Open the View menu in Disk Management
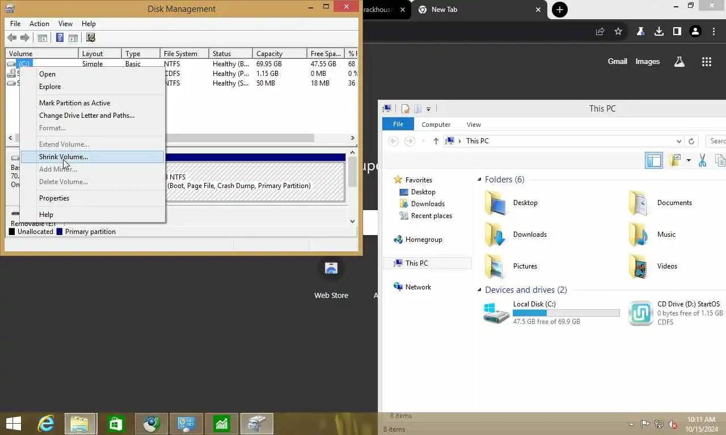Viewport: 726px width, 435px height. [65, 24]
